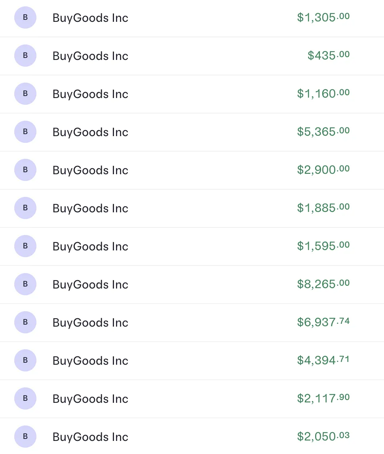Select the B avatar on the $1,885.00 row
The height and width of the screenshot is (454, 384).
pyautogui.click(x=25, y=208)
